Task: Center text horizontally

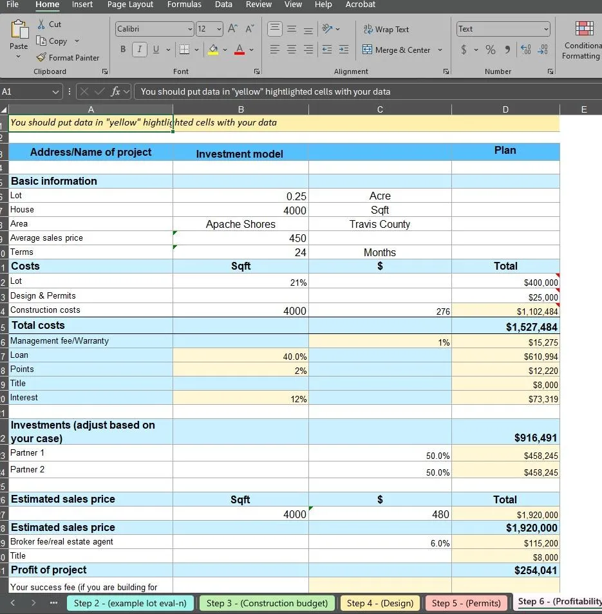Action: [292, 50]
